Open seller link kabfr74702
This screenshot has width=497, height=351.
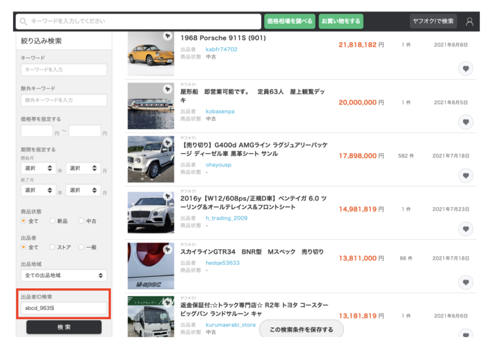pos(221,50)
